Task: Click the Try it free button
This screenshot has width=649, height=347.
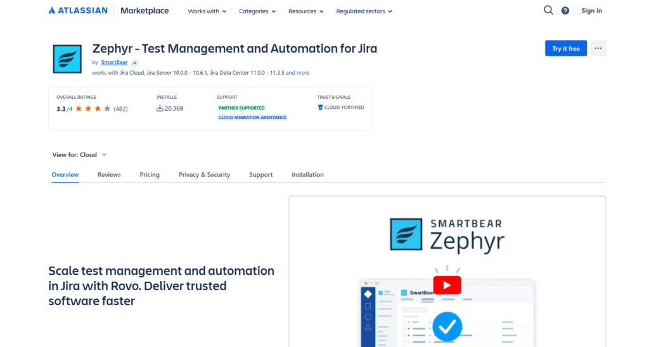Action: point(566,48)
